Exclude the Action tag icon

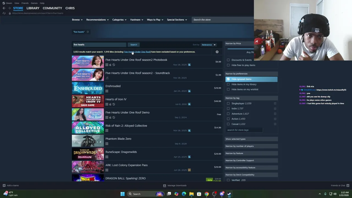275,119
